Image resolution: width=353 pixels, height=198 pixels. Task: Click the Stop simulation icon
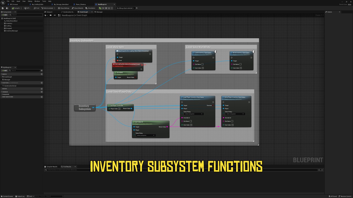pos(107,8)
